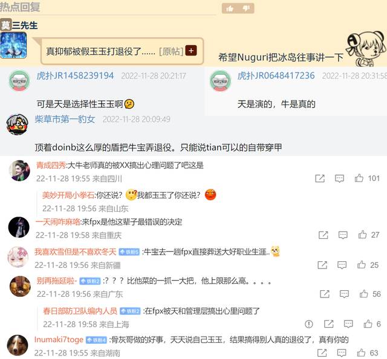Open user 虎扑JR1458239194 profile

75,75
